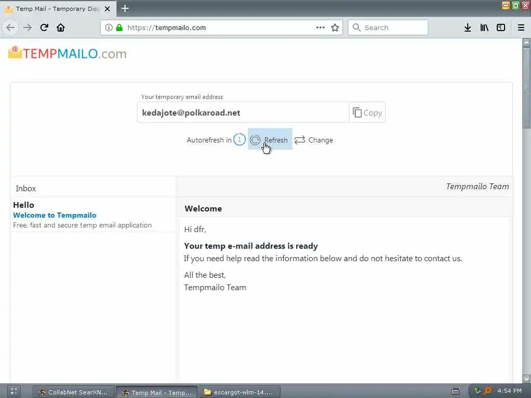Screen dimensions: 531x398
Task: Go back to previous page
Action: pos(10,27)
